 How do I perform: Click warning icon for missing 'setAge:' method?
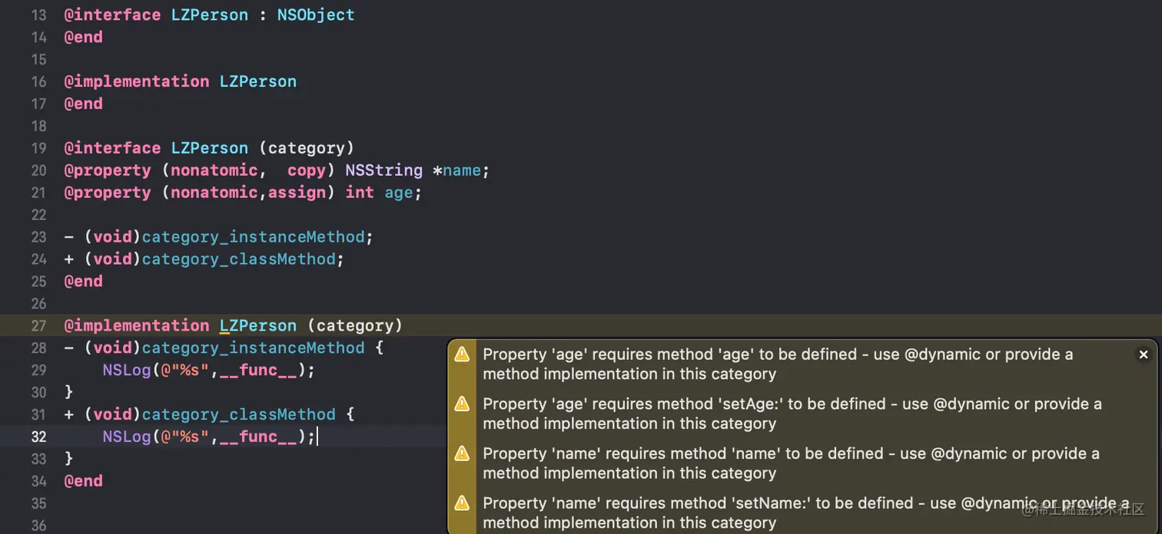pyautogui.click(x=462, y=404)
